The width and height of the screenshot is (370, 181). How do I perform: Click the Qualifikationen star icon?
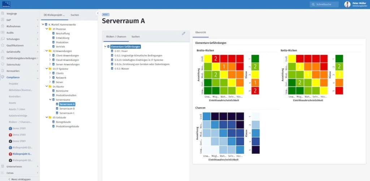coord(3,45)
